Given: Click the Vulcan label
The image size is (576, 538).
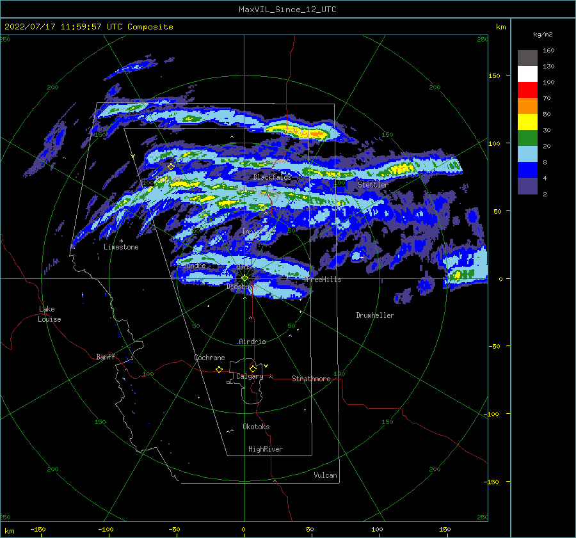Looking at the screenshot, I should pos(325,475).
